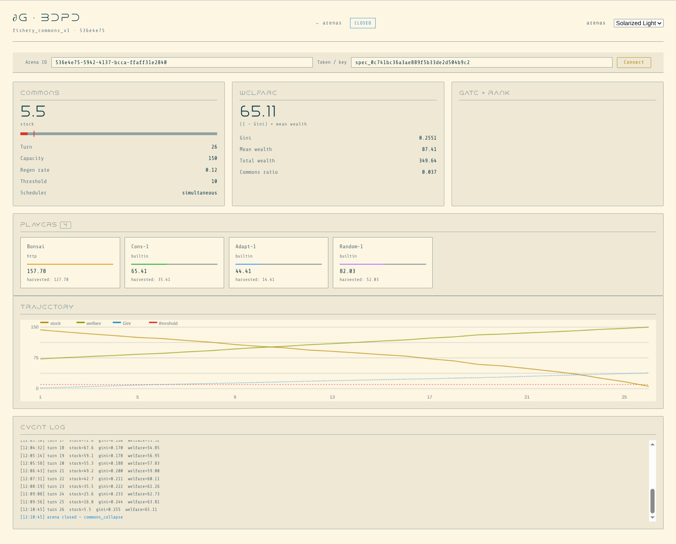676x544 pixels.
Task: Click Bonsai's wealth value 157.78
Action: coord(37,271)
